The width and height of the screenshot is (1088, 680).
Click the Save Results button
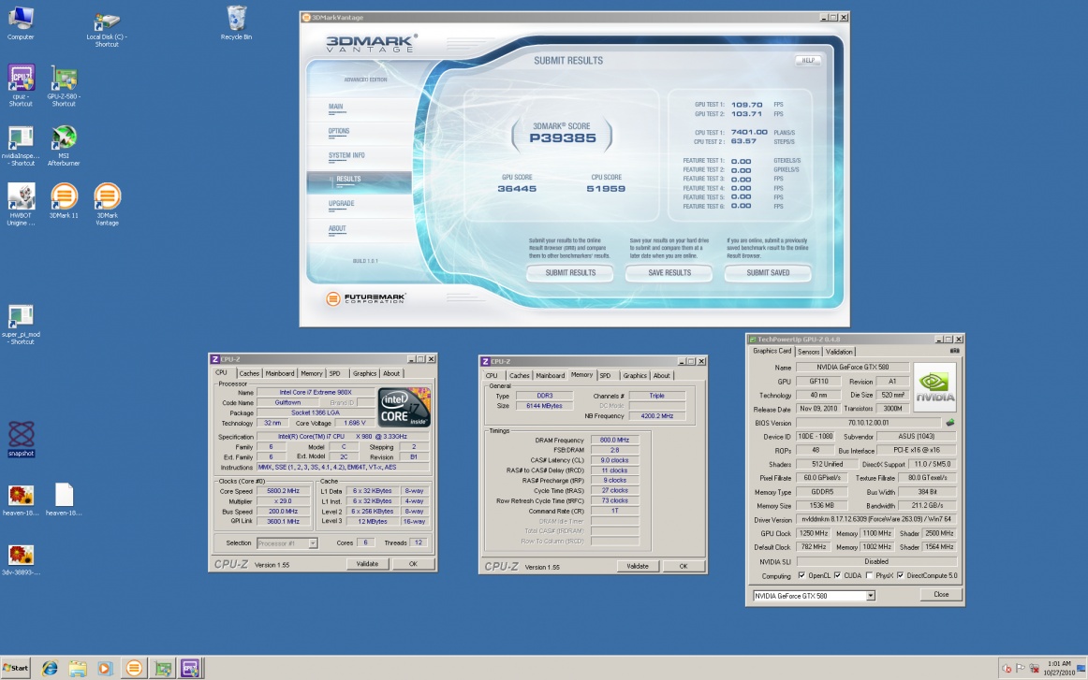pos(669,272)
